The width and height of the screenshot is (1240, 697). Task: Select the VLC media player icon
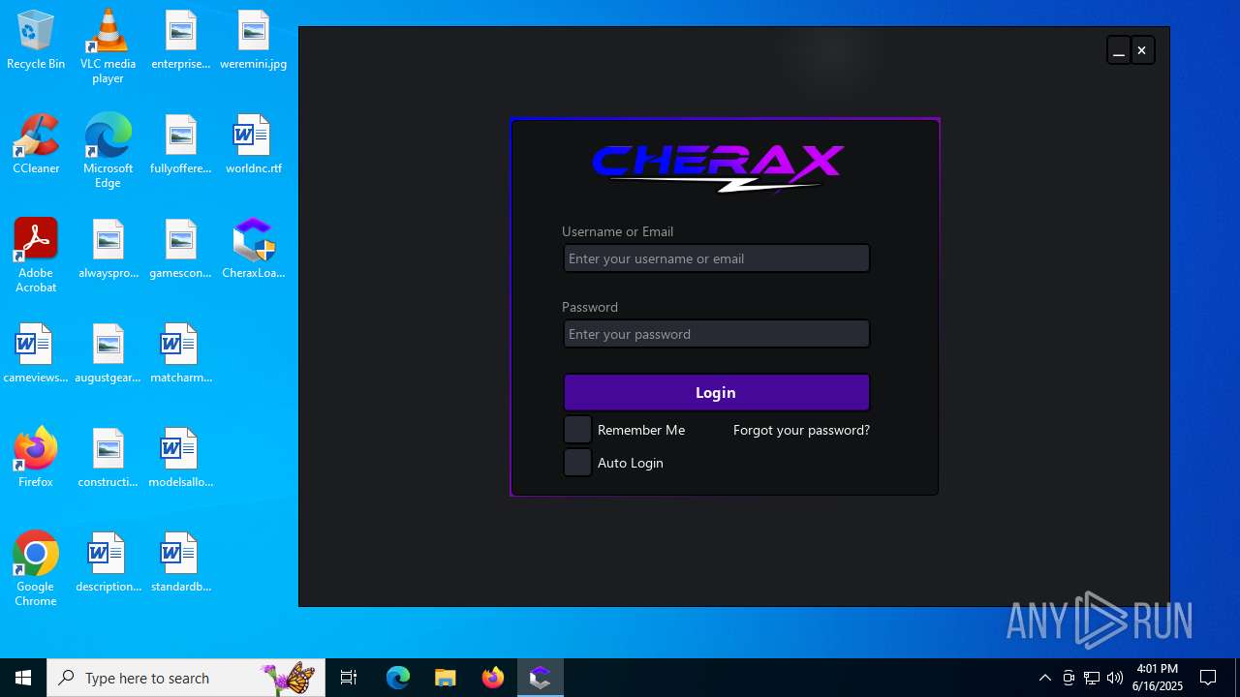click(108, 46)
